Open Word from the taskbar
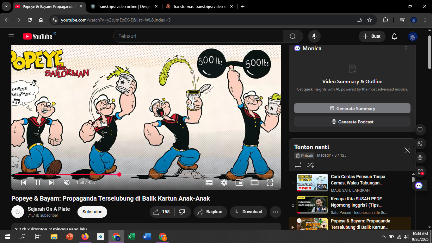Screen dimensions: 432x243 point(147,237)
